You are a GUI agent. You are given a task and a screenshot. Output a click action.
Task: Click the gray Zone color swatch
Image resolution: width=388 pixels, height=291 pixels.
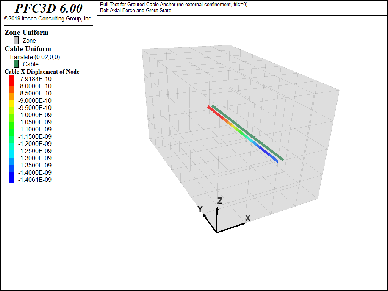[x=16, y=41]
